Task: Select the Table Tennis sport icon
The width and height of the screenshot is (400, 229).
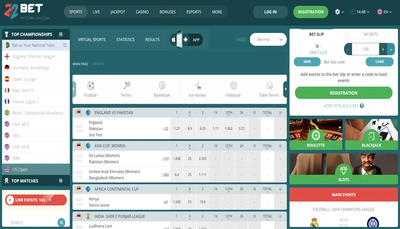Action: click(269, 85)
